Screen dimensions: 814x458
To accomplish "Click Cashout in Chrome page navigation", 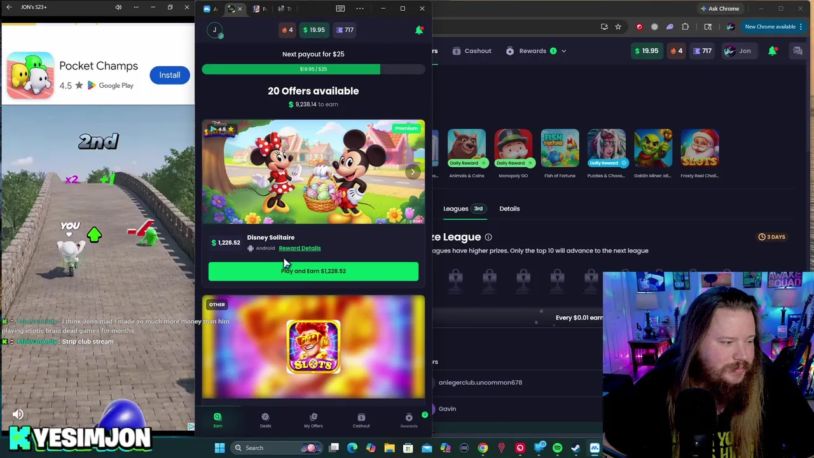I will (x=472, y=51).
